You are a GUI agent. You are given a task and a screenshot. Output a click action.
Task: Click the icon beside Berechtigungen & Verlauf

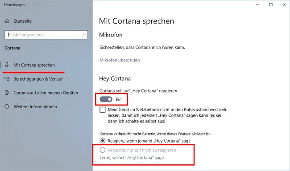[7, 79]
